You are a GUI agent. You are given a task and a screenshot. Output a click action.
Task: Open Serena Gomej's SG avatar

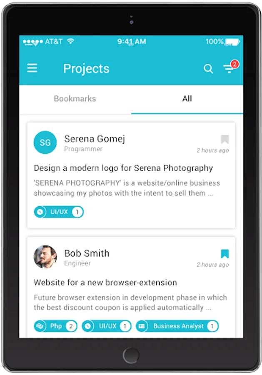tap(45, 142)
